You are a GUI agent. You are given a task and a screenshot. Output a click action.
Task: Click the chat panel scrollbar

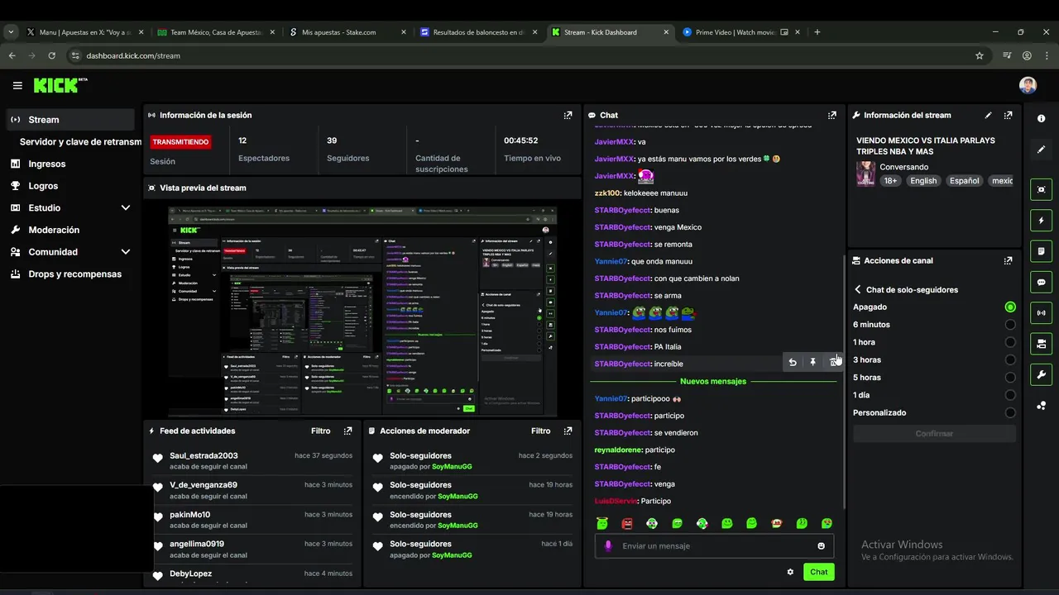pyautogui.click(x=843, y=382)
